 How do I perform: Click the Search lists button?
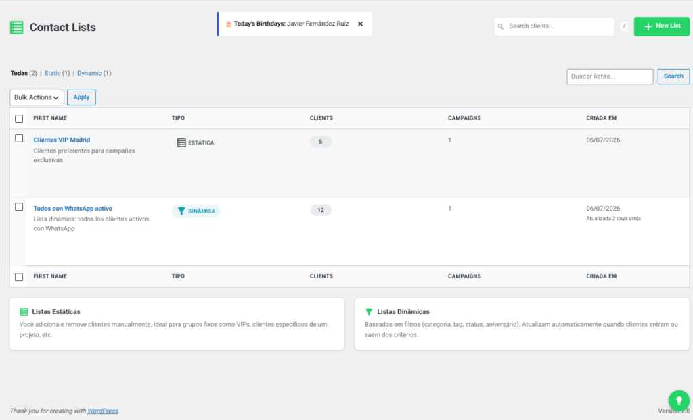coord(673,76)
